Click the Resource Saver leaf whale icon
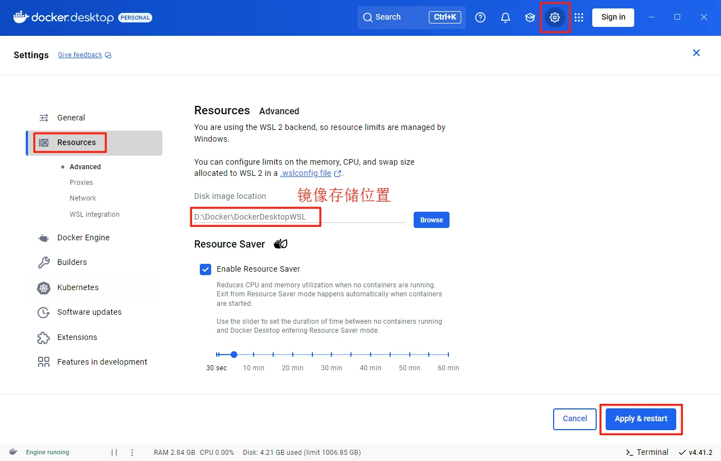721x461 pixels. click(280, 244)
